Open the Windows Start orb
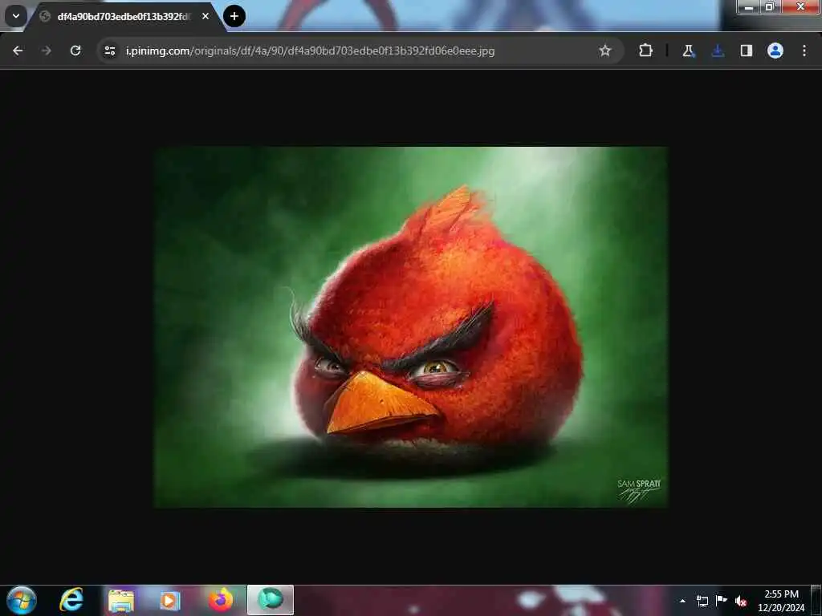The width and height of the screenshot is (822, 616). [x=21, y=600]
